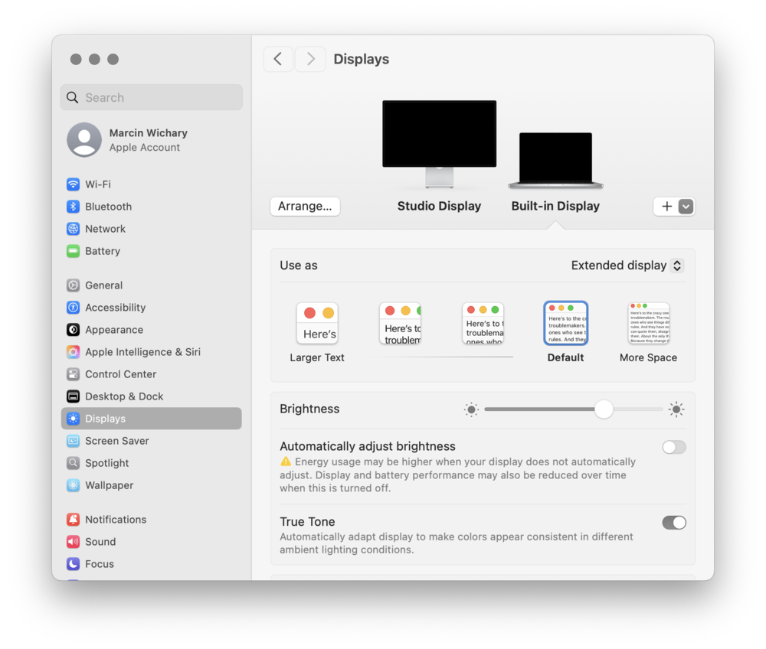Open Bluetooth settings pane

[152, 207]
